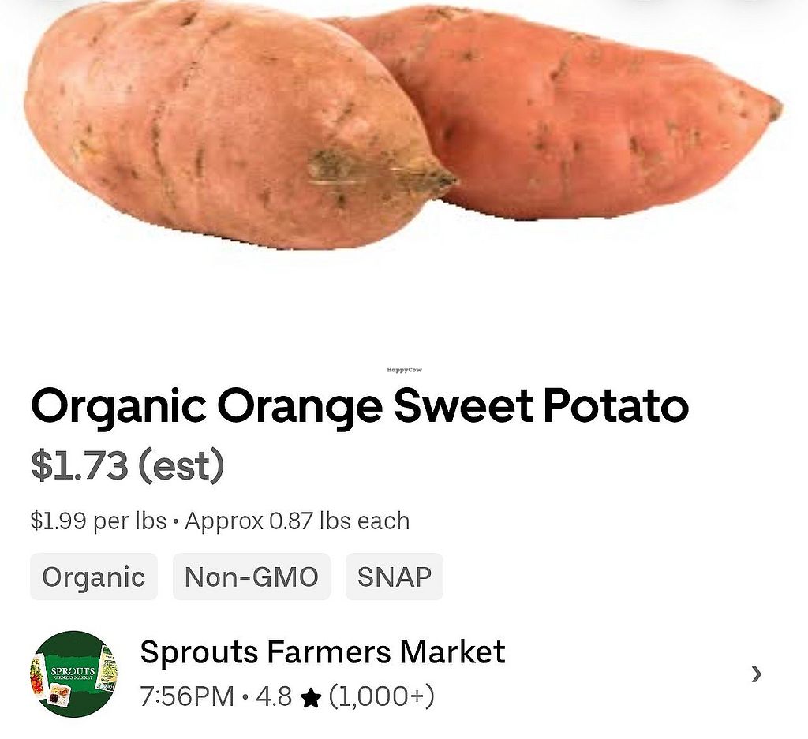Click the $1.73 price amount
Viewport: 808px width, 739px height.
pos(80,465)
